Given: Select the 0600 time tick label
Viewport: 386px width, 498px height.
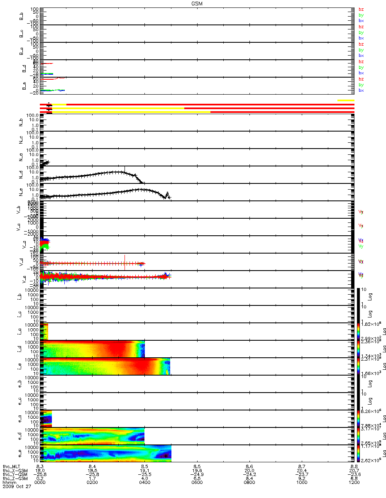Looking at the screenshot, I should pos(197,483).
